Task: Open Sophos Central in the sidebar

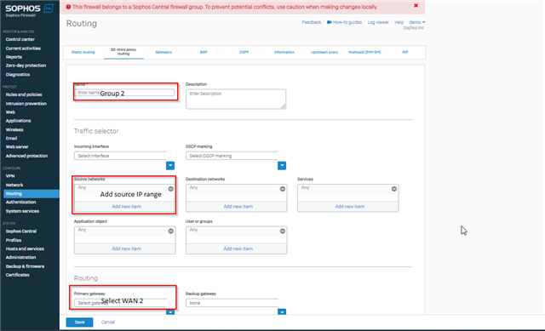Action: [20, 231]
